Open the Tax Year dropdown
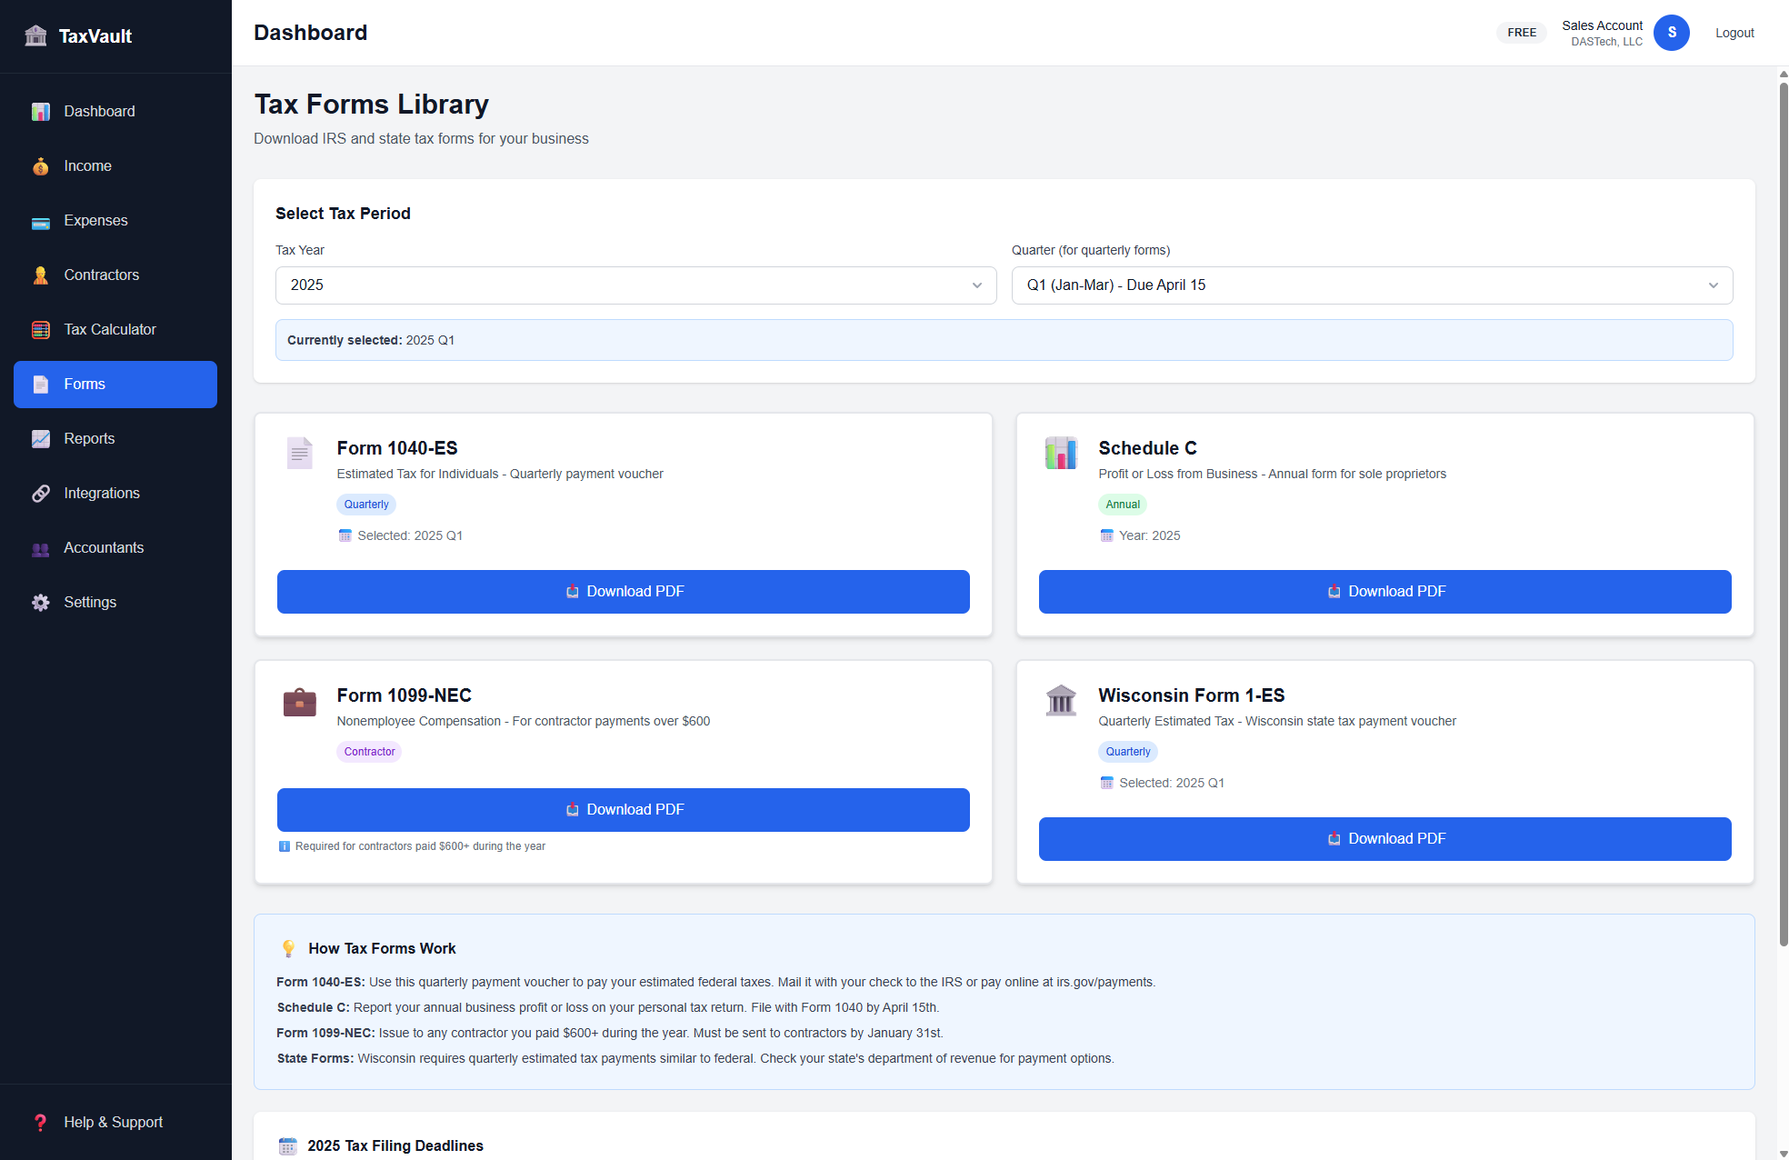Viewport: 1789px width, 1160px height. 635,285
